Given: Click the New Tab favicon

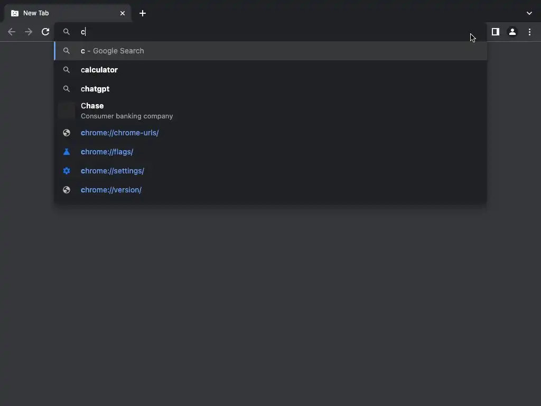Looking at the screenshot, I should click(x=14, y=13).
